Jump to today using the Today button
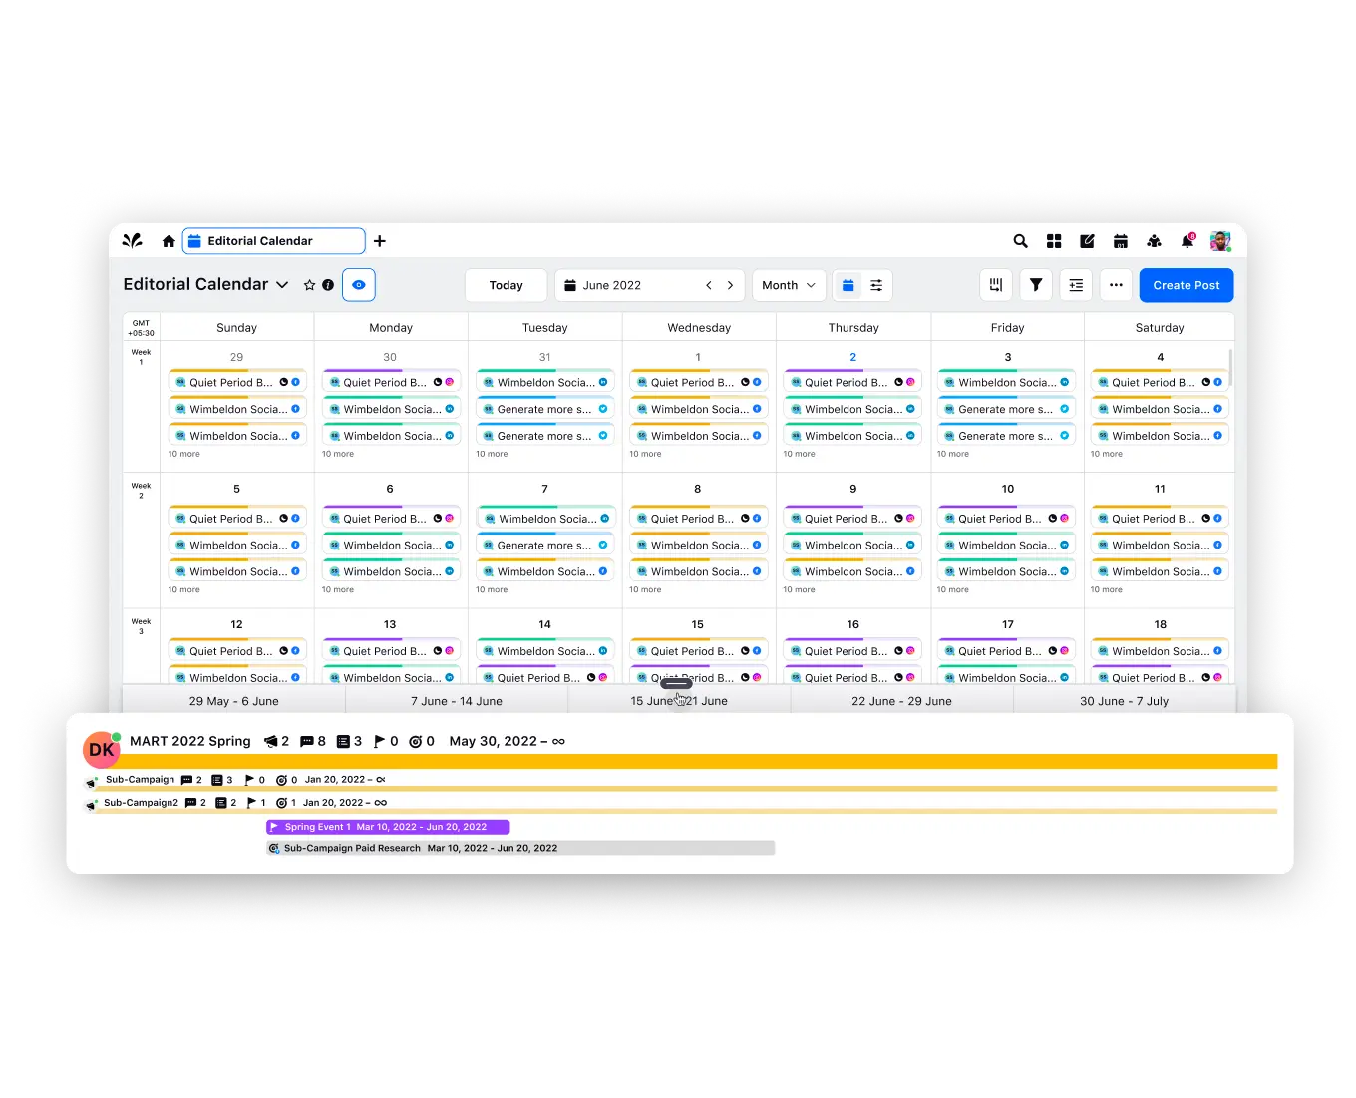This screenshot has width=1356, height=1098. [506, 285]
